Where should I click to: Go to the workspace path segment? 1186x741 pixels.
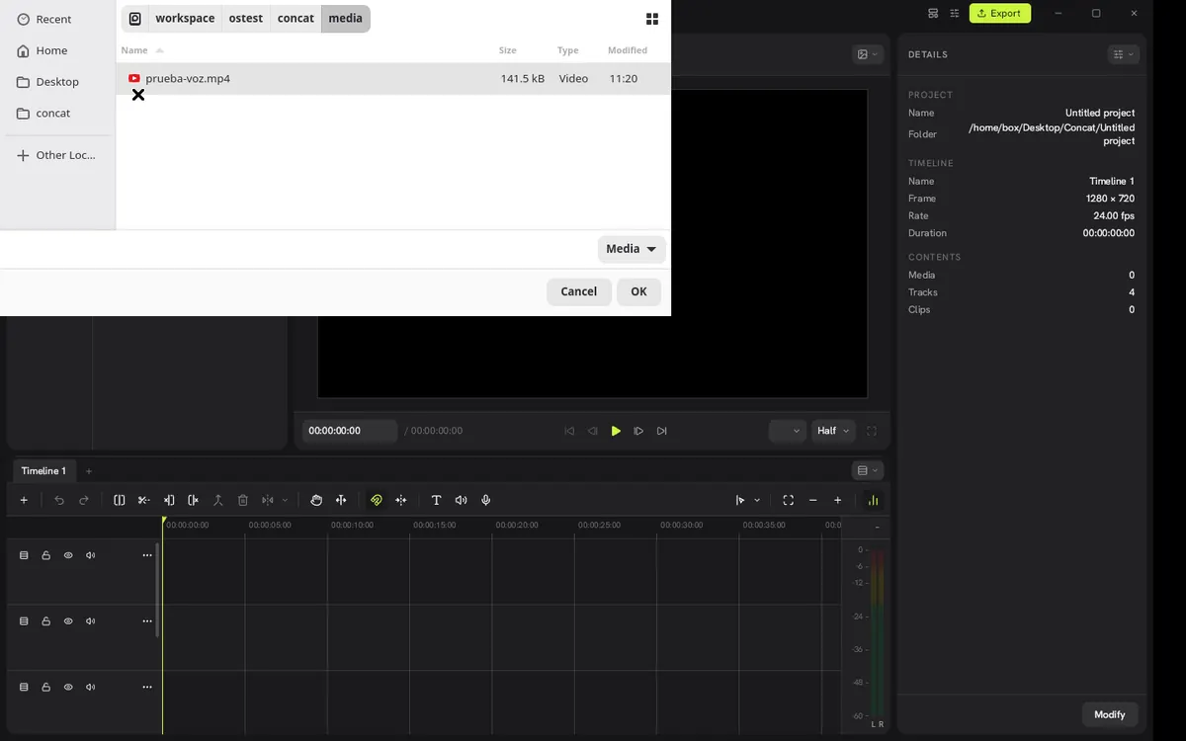coord(185,18)
